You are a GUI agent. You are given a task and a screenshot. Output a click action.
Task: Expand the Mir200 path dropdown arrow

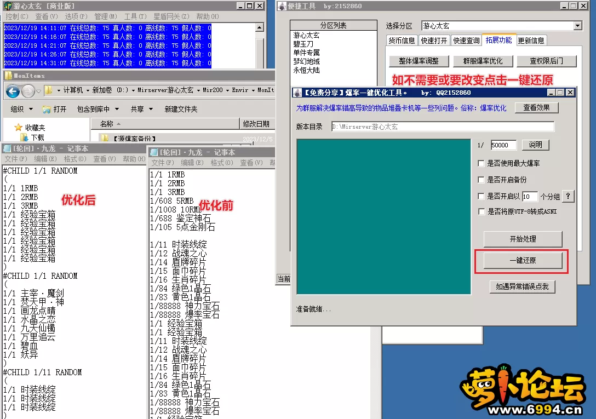[x=228, y=90]
